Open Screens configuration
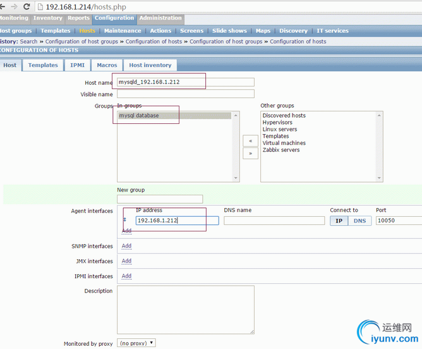This screenshot has width=422, height=349. coord(192,31)
